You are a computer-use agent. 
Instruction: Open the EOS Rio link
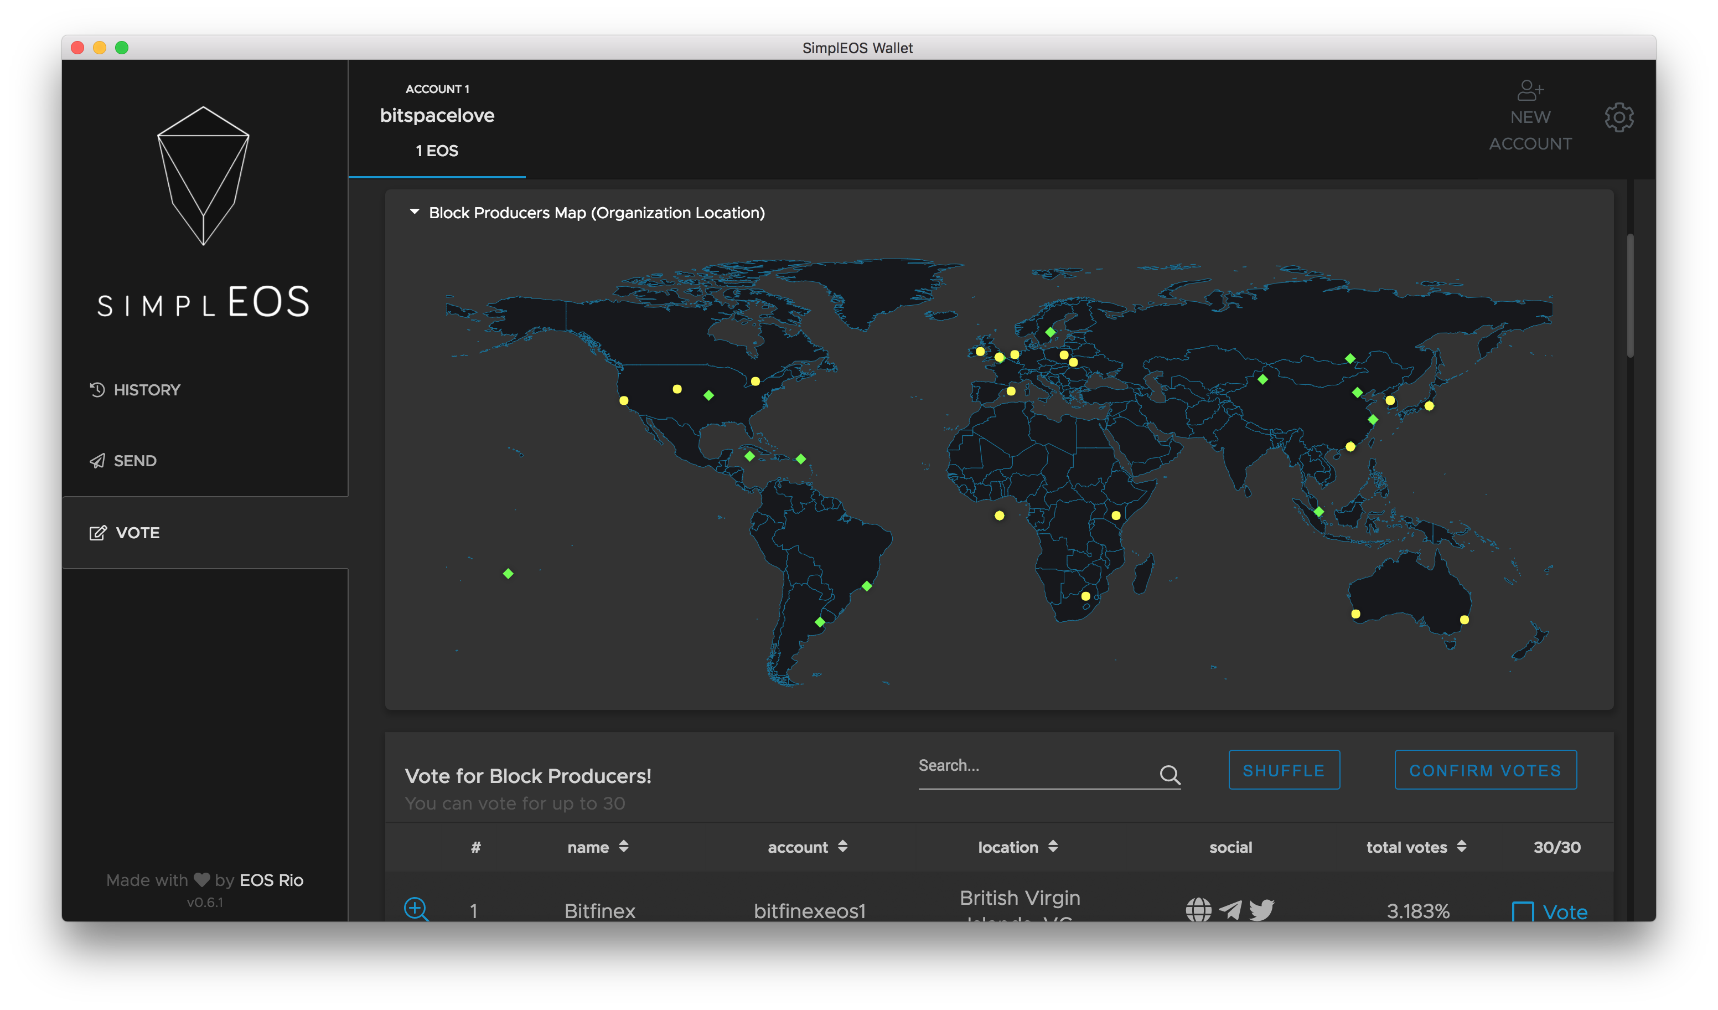pyautogui.click(x=271, y=880)
